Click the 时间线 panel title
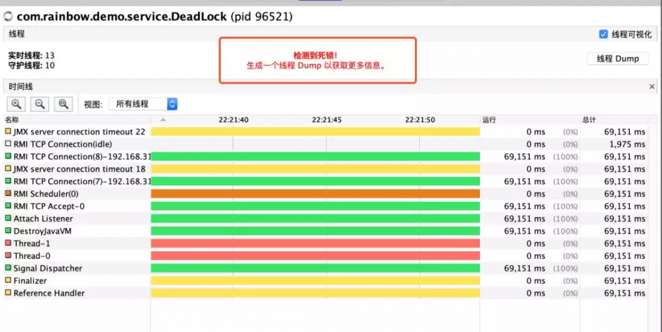The height and width of the screenshot is (332, 662). coord(21,87)
